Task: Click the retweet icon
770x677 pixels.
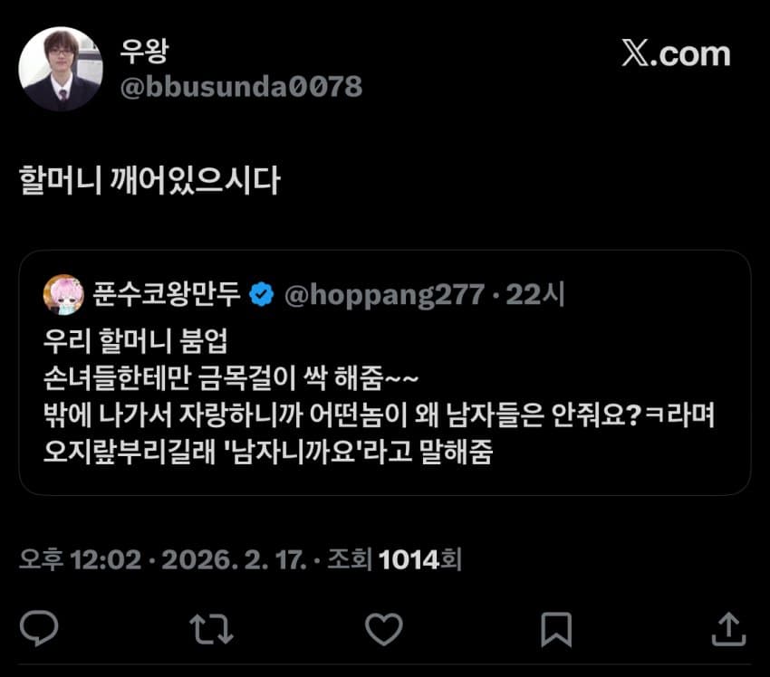Action: (x=212, y=629)
